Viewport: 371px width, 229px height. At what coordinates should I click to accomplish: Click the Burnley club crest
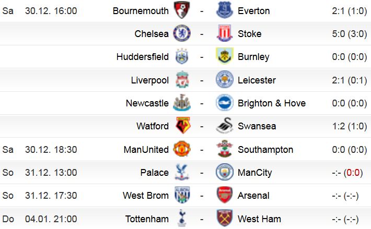225,56
